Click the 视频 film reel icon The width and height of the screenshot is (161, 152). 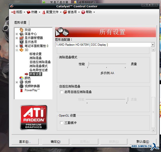21,82
